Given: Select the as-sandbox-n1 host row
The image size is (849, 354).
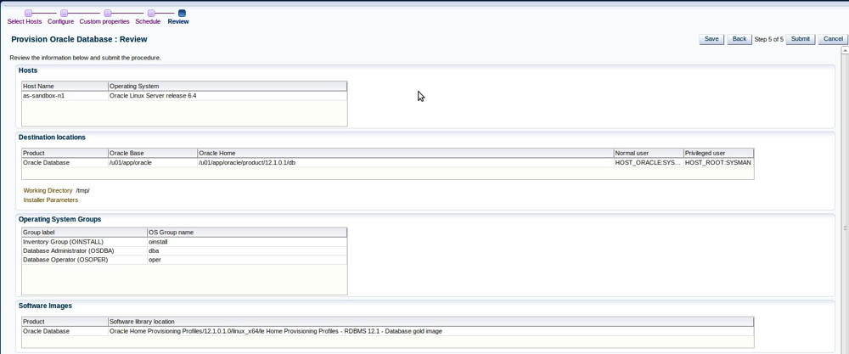Looking at the screenshot, I should coord(184,95).
